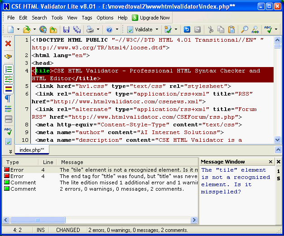Click the Save All icon

click(77, 29)
